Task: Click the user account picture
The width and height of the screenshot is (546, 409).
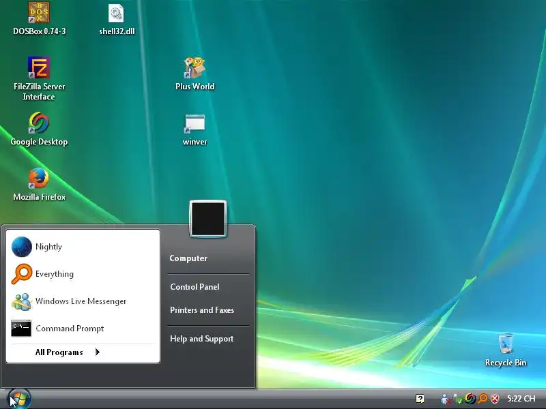Action: [x=208, y=219]
